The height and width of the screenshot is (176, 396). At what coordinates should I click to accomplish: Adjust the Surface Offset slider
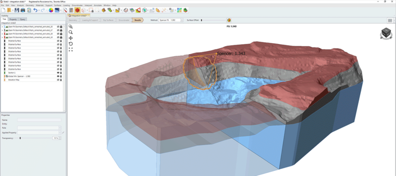[213, 20]
